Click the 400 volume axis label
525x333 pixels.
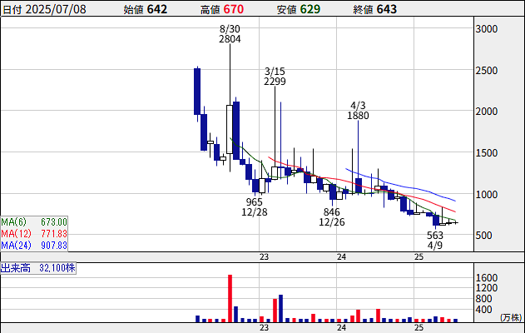484,309
